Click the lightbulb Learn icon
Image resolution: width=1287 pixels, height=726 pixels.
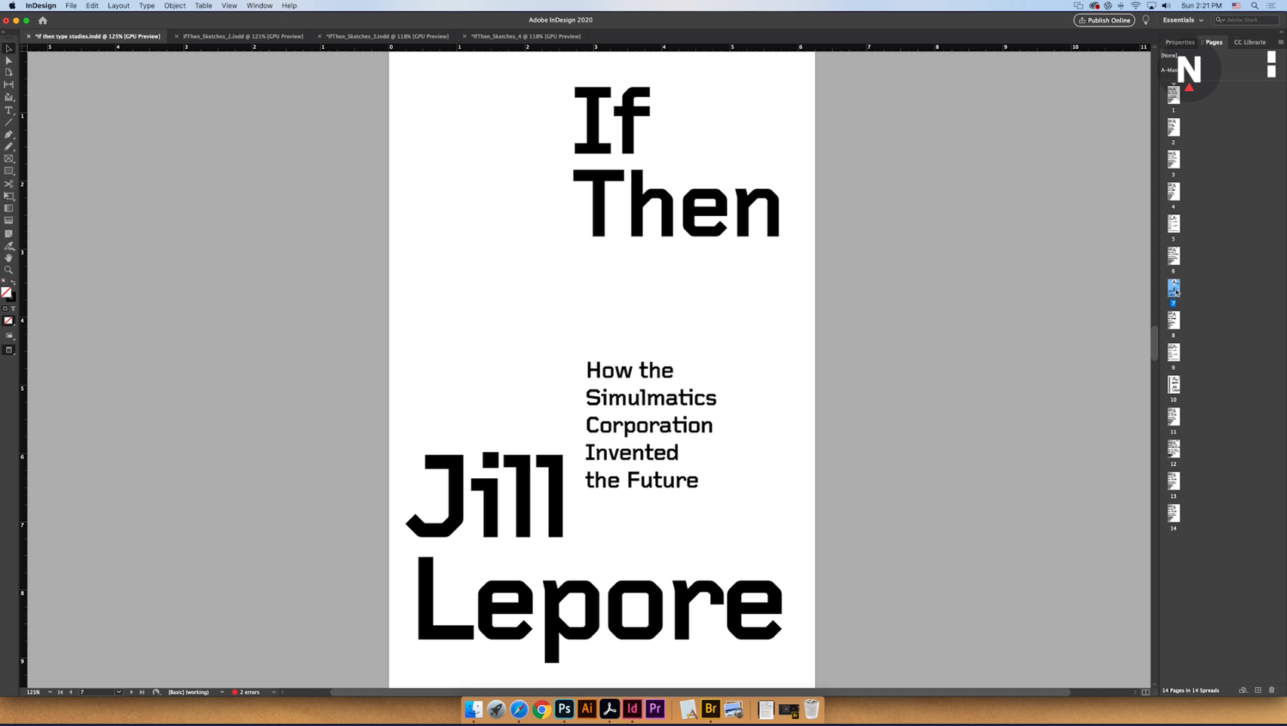pyautogui.click(x=1146, y=20)
